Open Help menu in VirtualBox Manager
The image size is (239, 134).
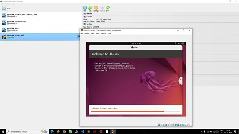tap(13, 4)
